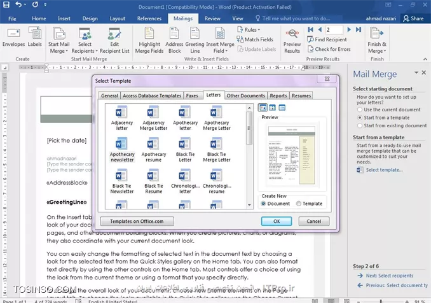Select the Apothecary Merge Letter template

tap(217, 118)
